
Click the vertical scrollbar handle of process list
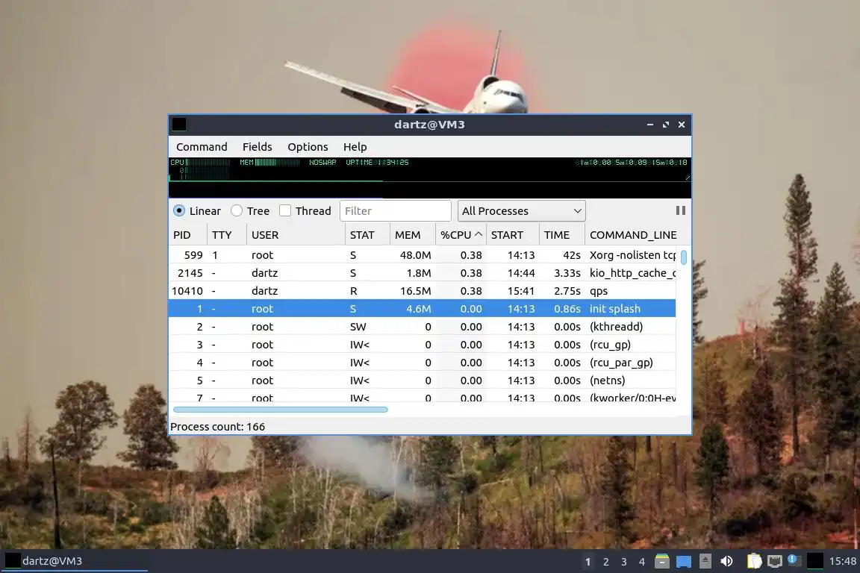[683, 257]
